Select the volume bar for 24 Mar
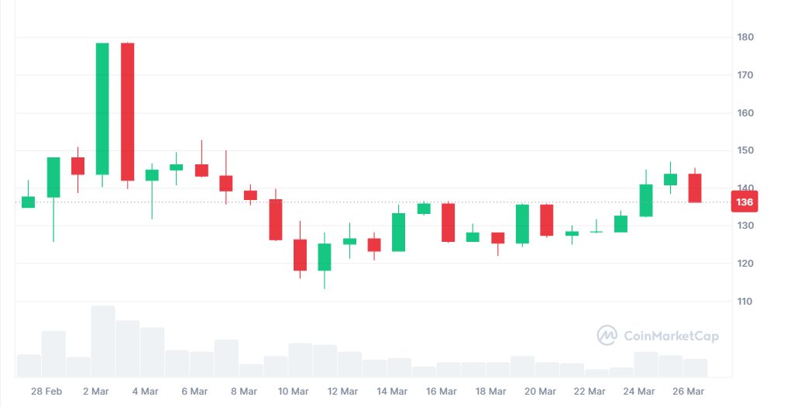This screenshot has height=407, width=801. 645,364
